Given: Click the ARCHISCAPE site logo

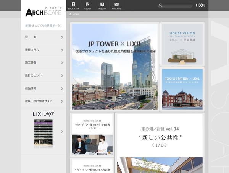Looking at the screenshot, I should click(x=44, y=12).
